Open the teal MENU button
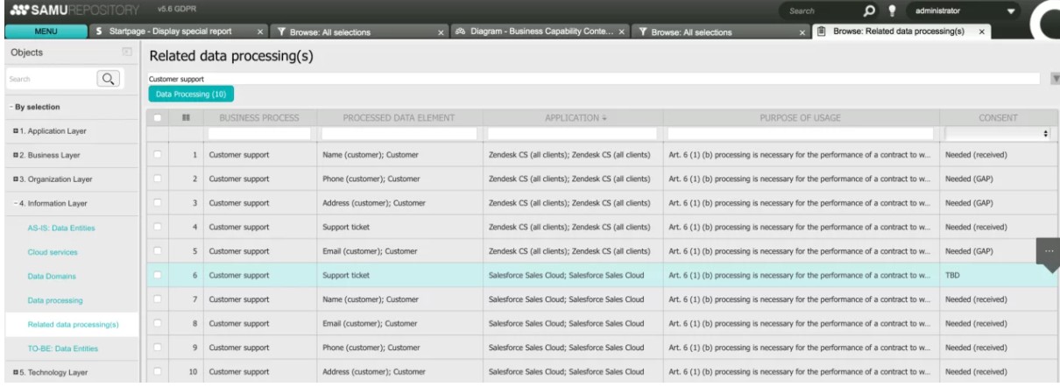The image size is (1060, 387). tap(45, 32)
